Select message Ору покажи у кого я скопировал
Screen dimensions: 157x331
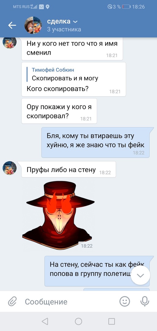point(59,111)
